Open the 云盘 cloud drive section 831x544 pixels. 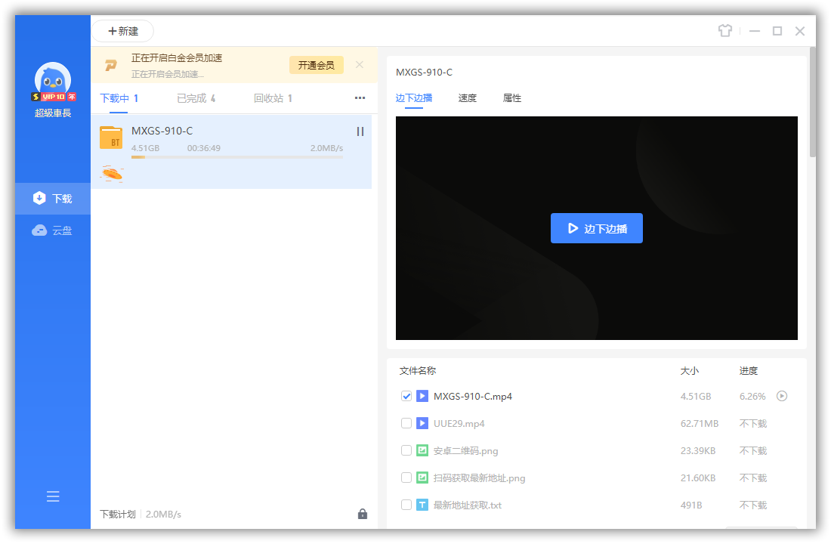(x=52, y=230)
